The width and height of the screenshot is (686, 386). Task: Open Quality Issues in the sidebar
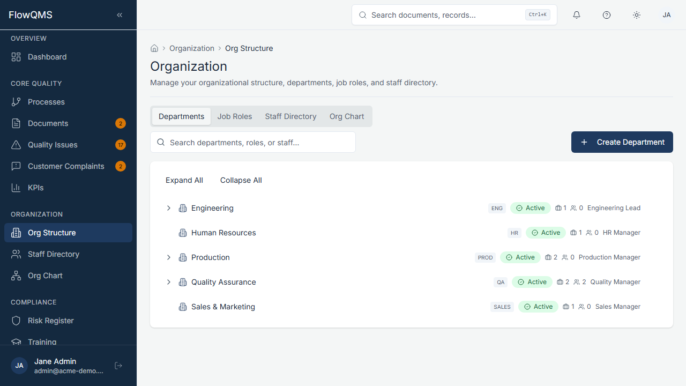(x=53, y=145)
